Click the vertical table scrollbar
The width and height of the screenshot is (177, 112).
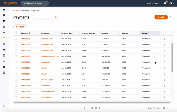pyautogui.click(x=172, y=57)
